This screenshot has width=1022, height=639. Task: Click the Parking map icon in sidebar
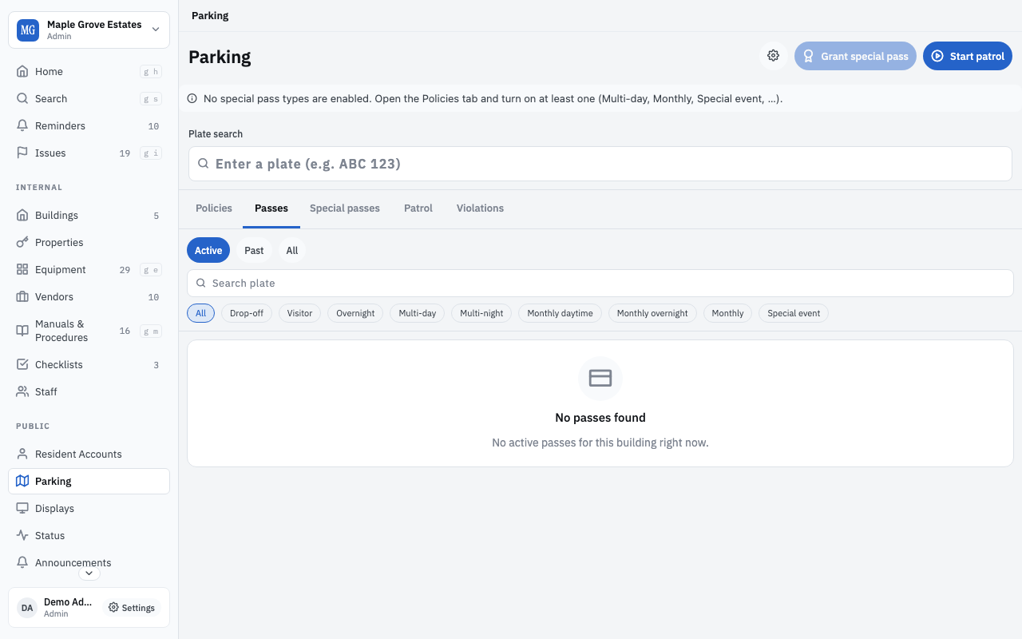22,481
